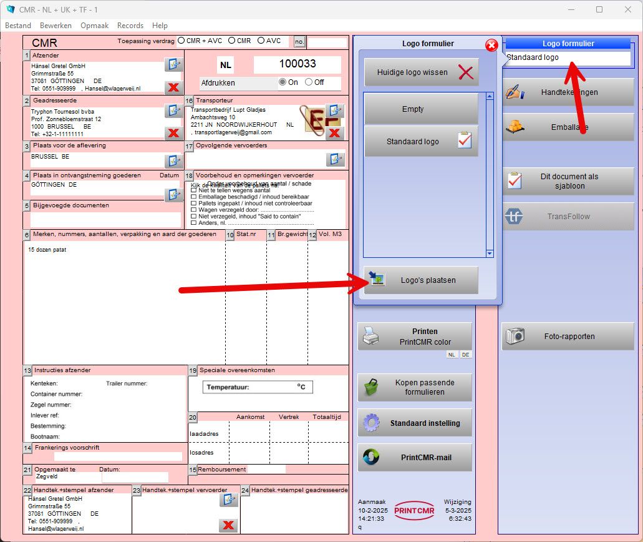This screenshot has width=643, height=542.
Task: Click the Standaard logo text field
Action: pos(567,57)
